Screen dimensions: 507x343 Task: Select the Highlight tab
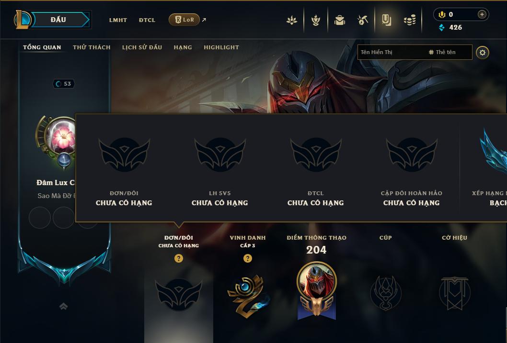click(221, 47)
